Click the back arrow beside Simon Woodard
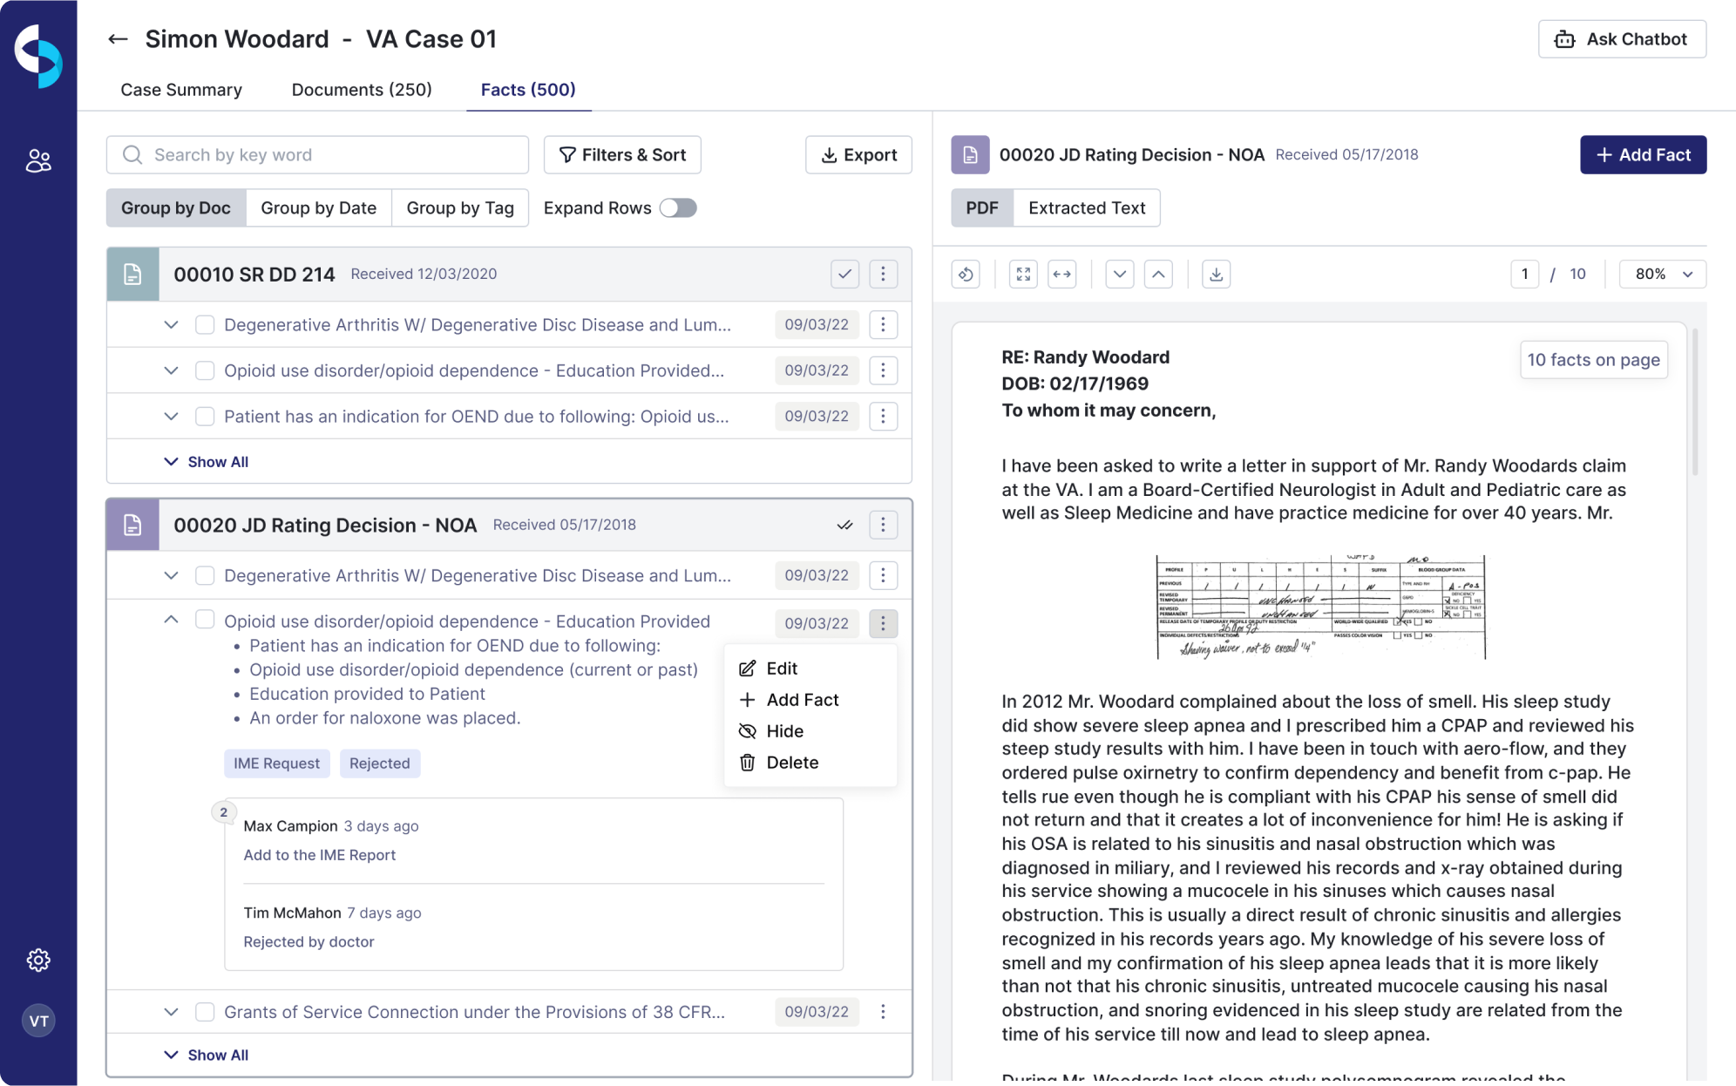Image resolution: width=1736 pixels, height=1086 pixels. pos(118,38)
